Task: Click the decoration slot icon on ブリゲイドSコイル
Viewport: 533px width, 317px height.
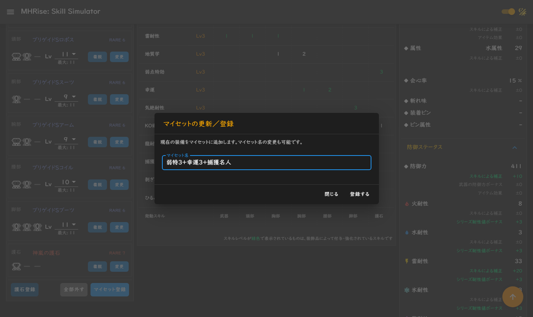Action: [17, 184]
